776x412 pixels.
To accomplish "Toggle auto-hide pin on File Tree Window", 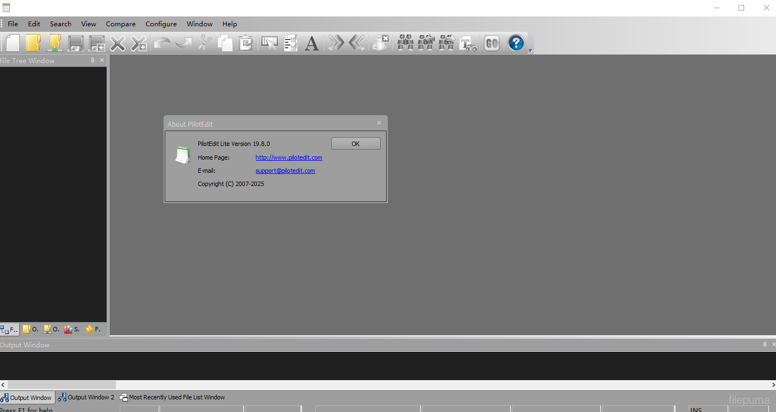I will [93, 60].
